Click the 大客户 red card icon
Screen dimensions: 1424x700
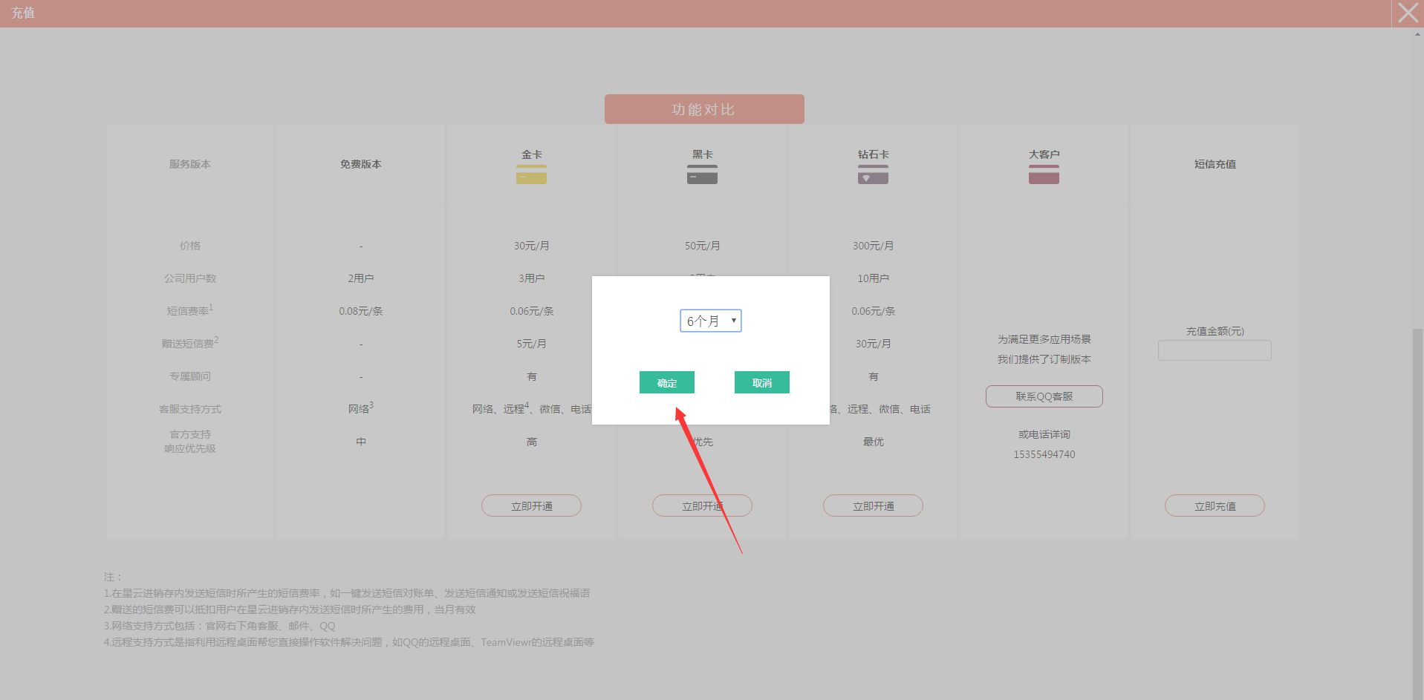tap(1044, 175)
